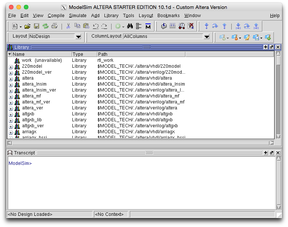
Task: Open the Layout NoDesign dropdown
Action: (78, 36)
